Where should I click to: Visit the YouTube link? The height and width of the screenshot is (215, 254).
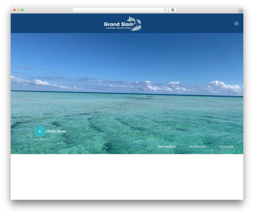(226, 146)
